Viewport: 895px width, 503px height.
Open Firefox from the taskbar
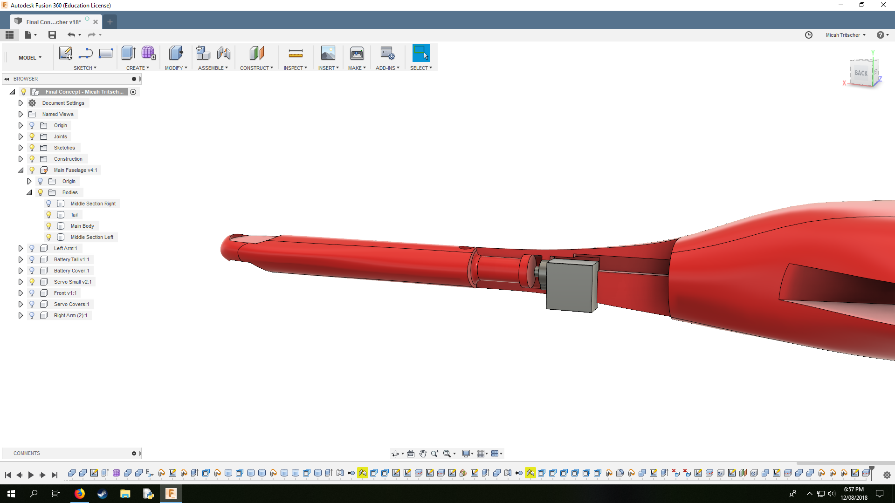tap(80, 494)
